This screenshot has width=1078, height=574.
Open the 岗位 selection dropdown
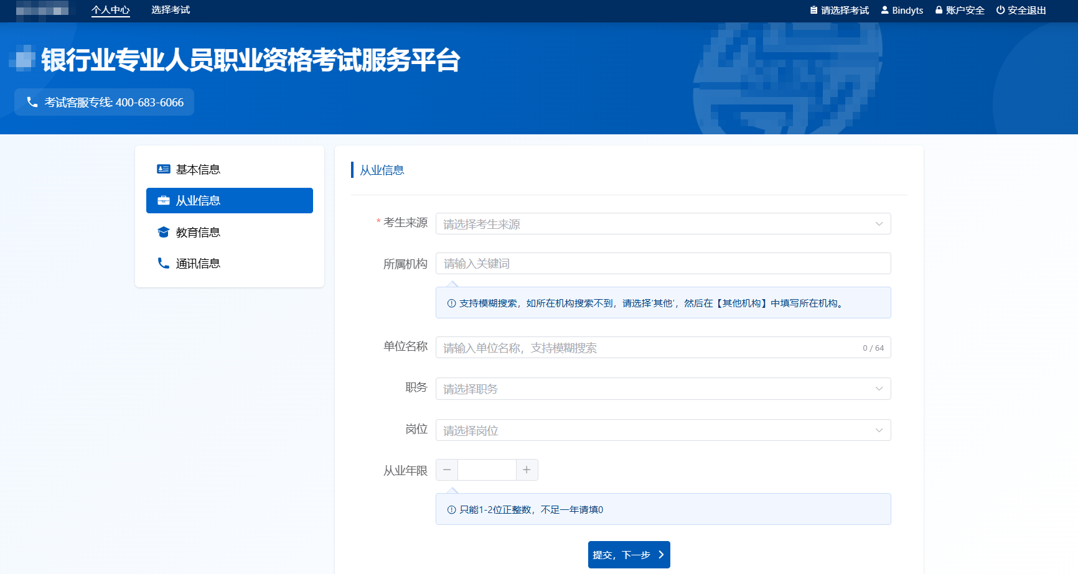[x=663, y=430]
